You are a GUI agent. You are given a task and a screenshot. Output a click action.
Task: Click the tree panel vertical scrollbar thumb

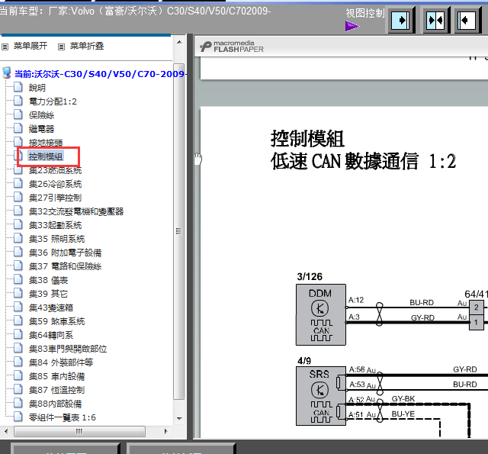(179, 231)
